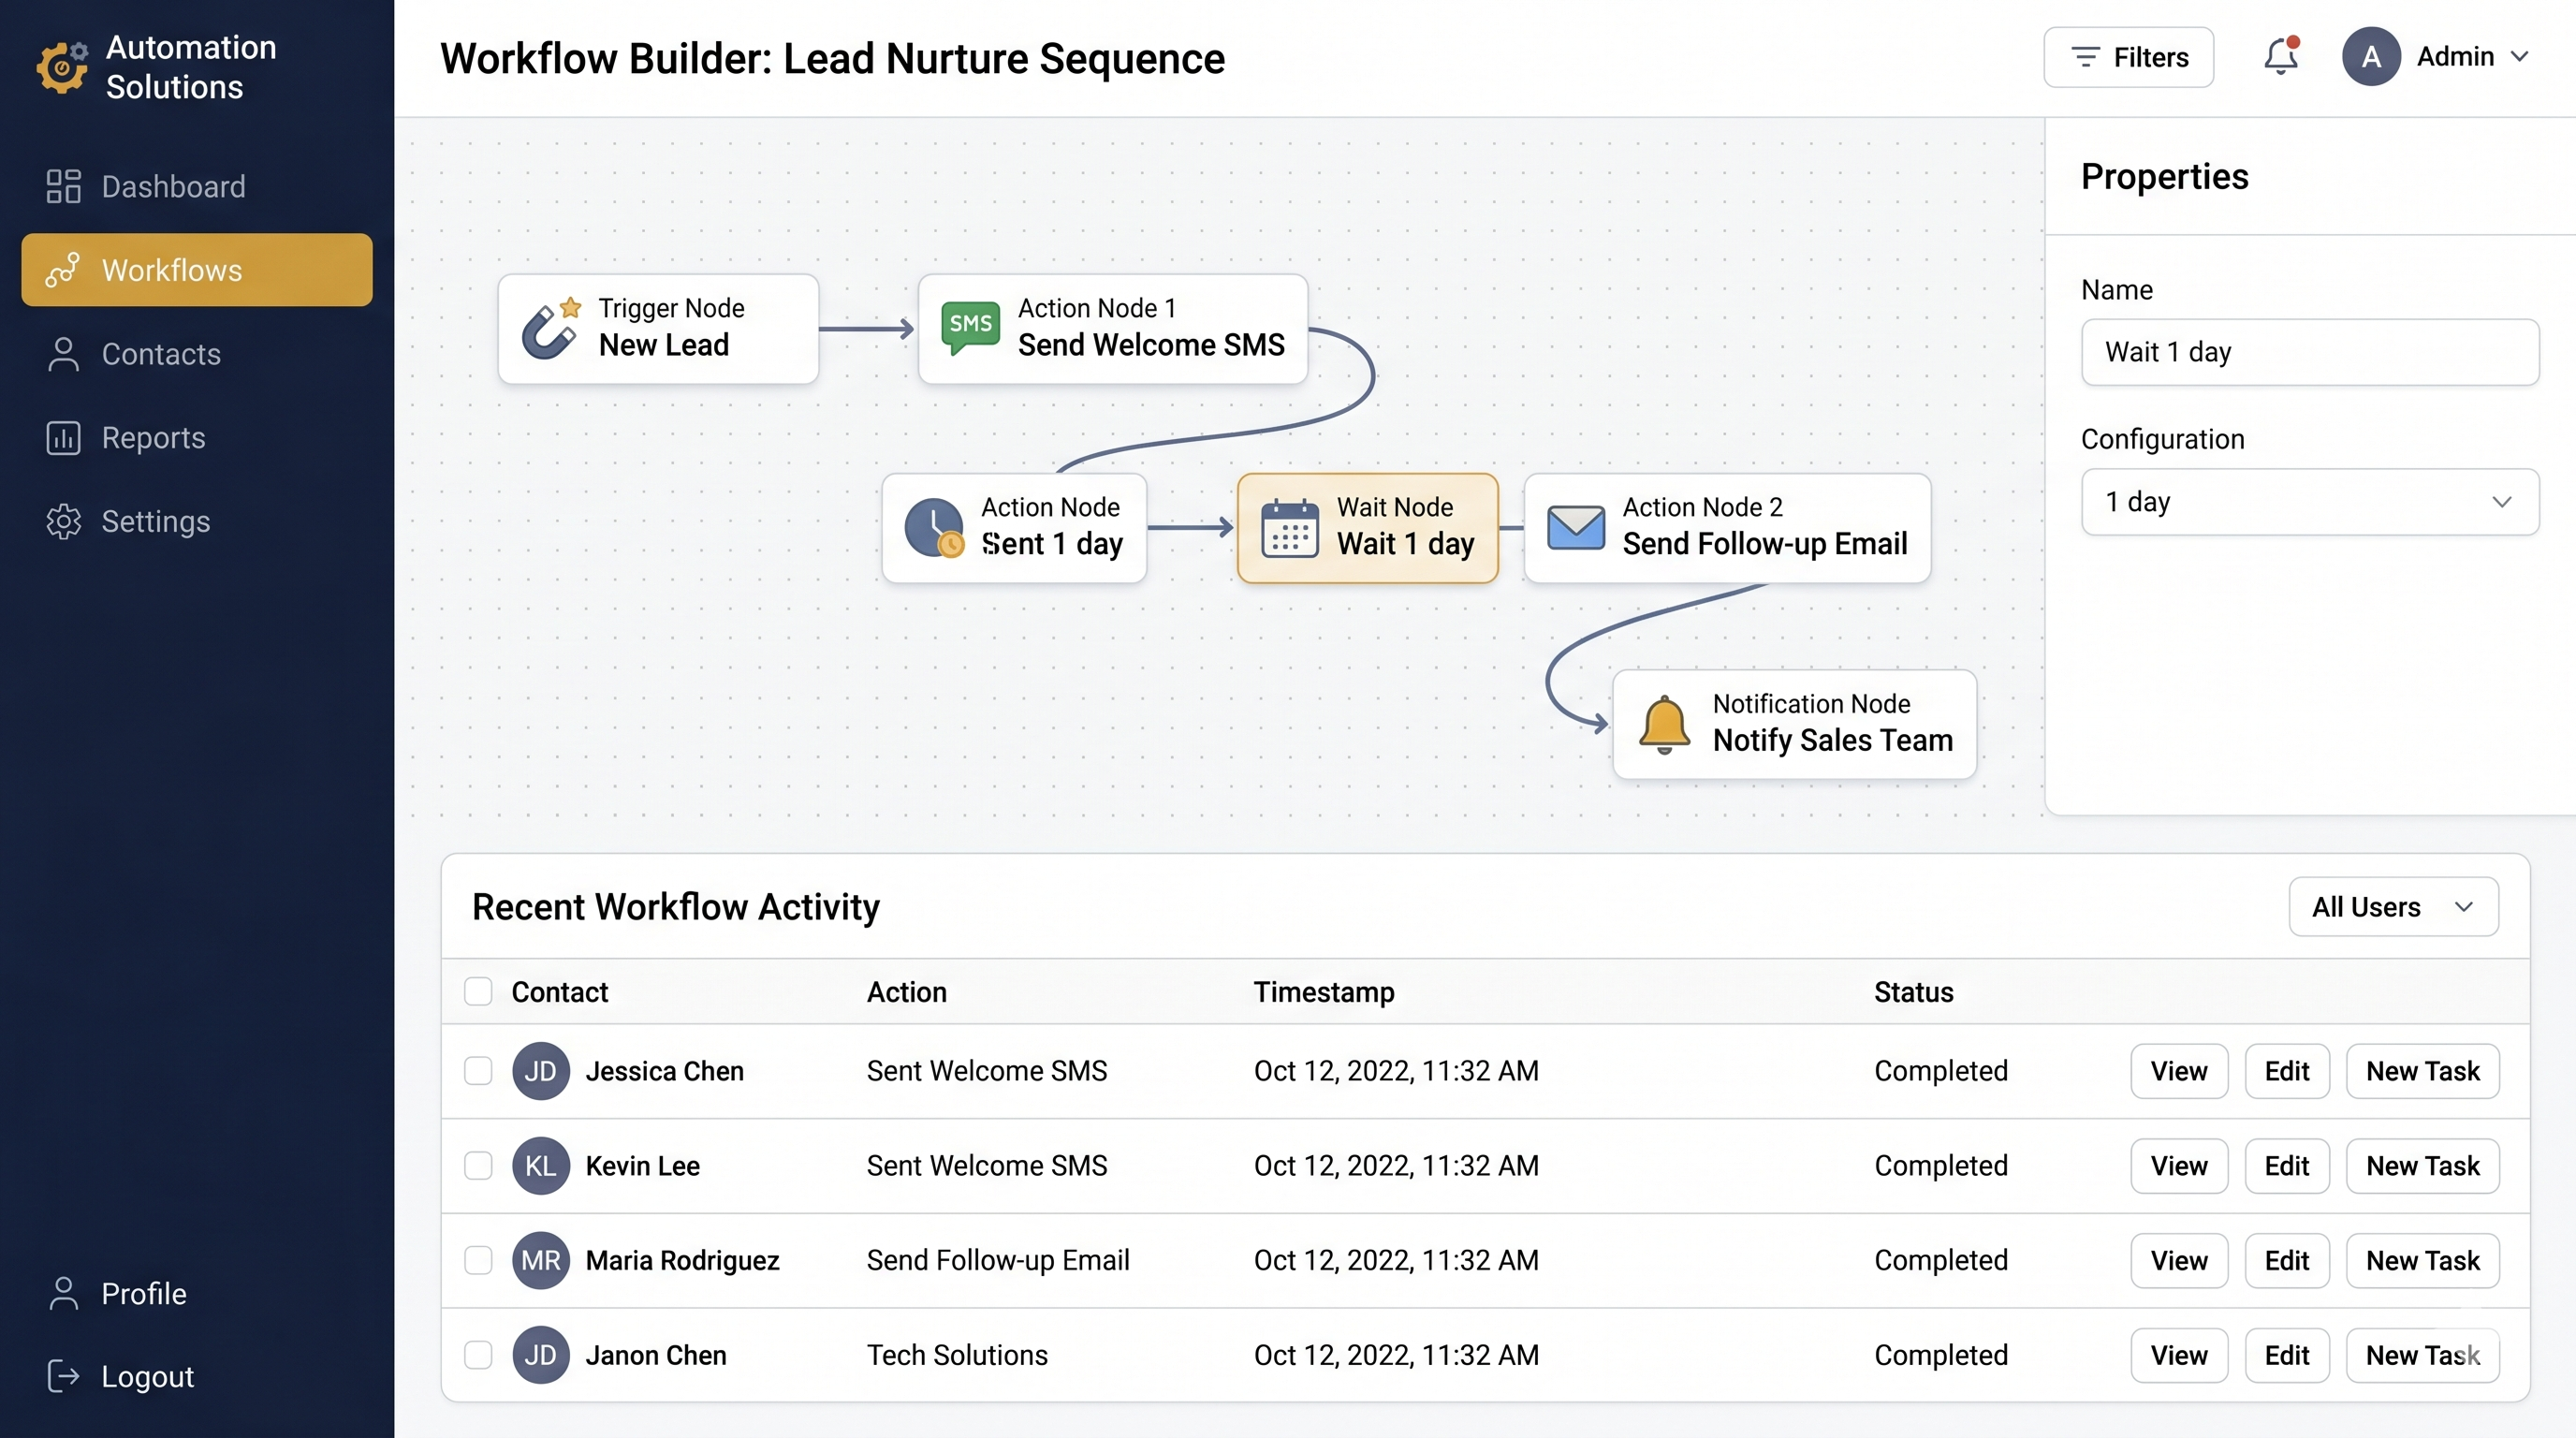Open Reports from the sidebar
The width and height of the screenshot is (2576, 1438).
point(196,438)
